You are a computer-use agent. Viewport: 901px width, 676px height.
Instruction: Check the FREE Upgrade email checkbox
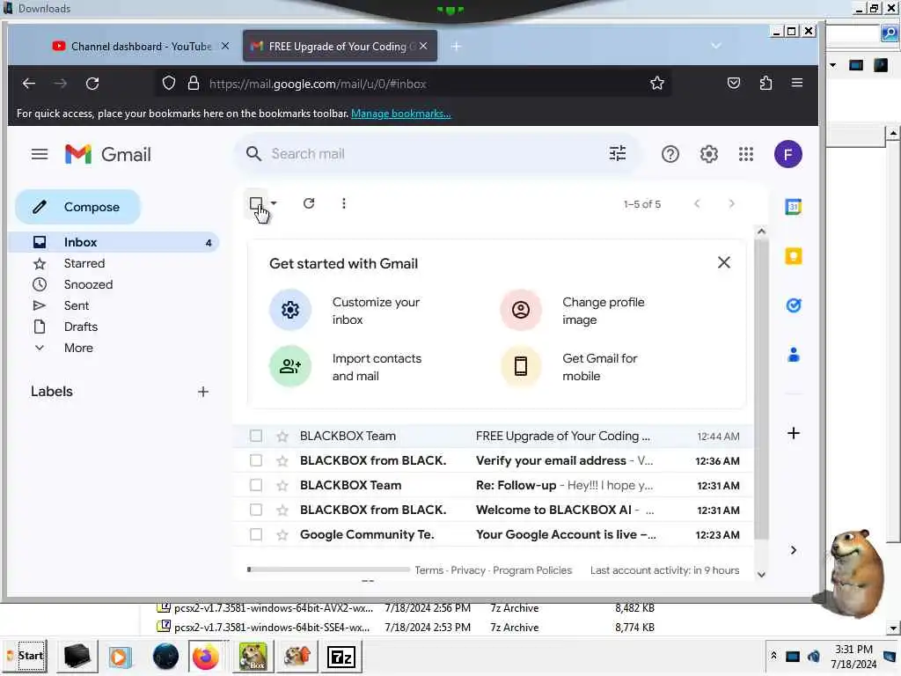pos(256,436)
